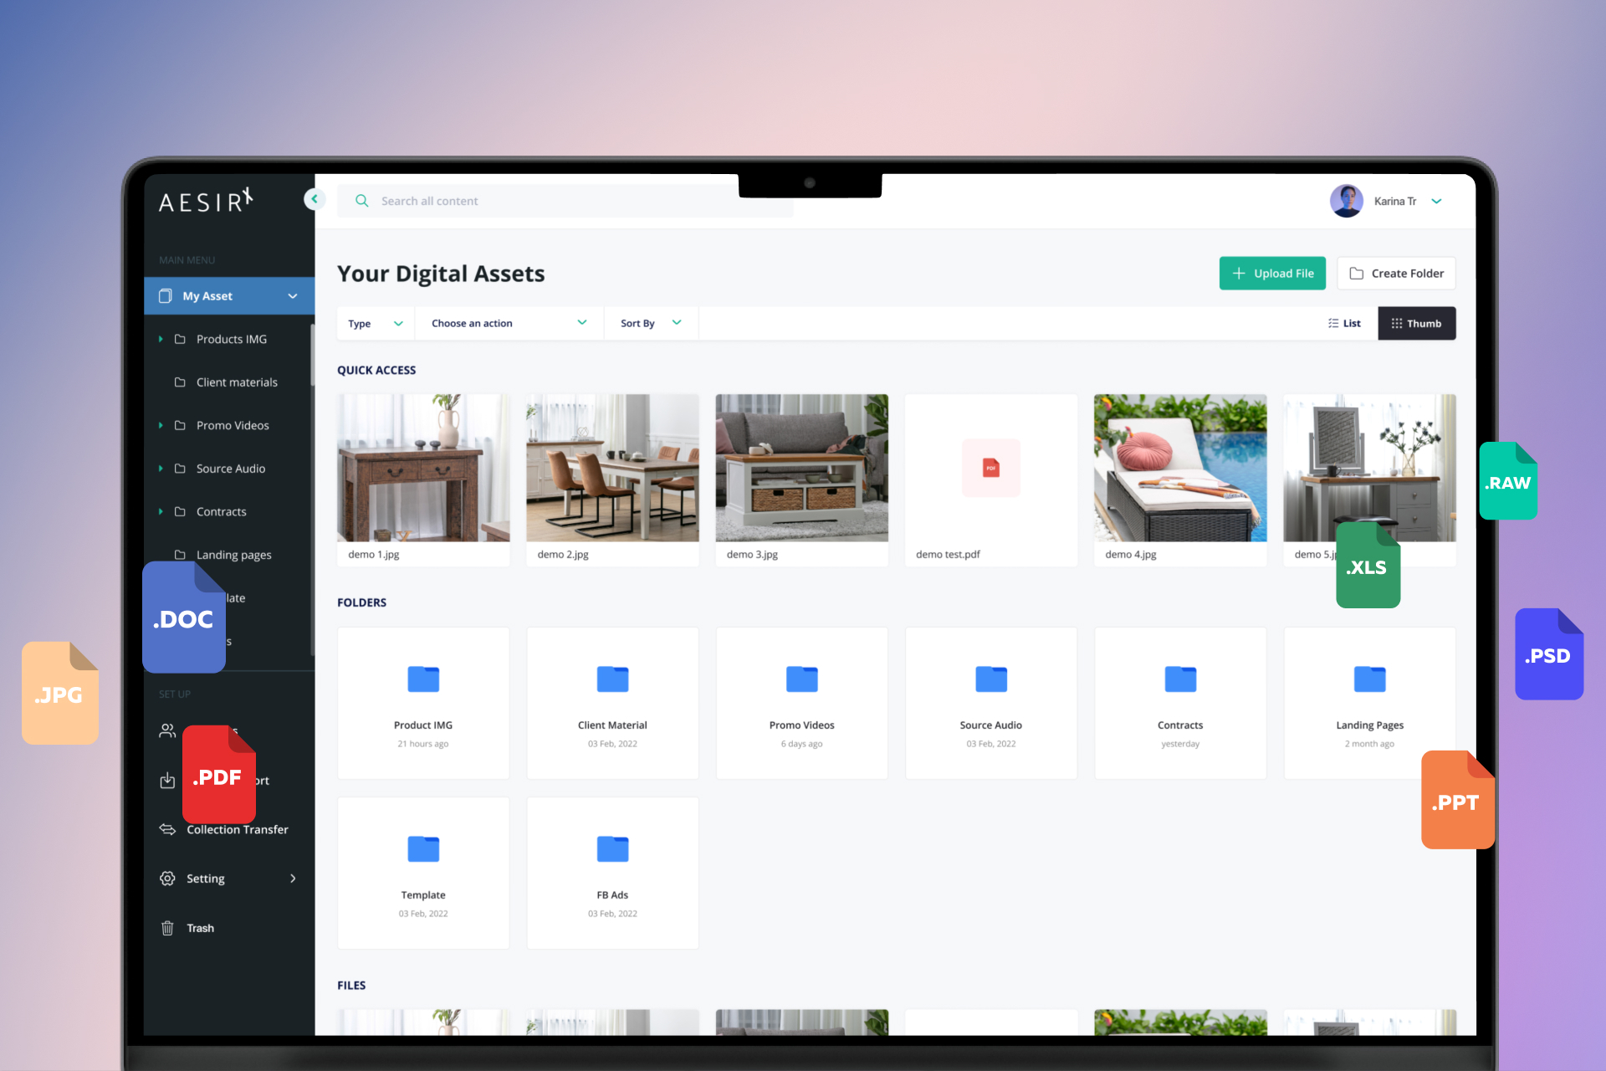
Task: Click Karina's profile avatar
Action: click(1346, 201)
